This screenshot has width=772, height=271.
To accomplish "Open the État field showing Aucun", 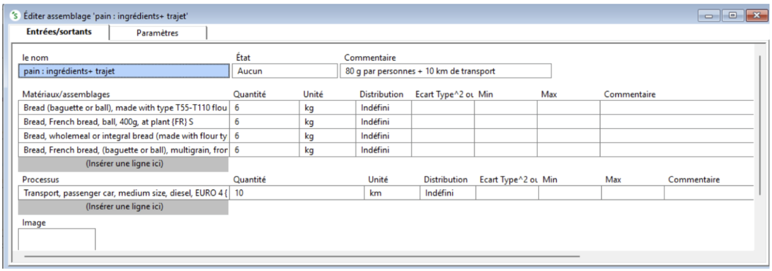I will 285,71.
